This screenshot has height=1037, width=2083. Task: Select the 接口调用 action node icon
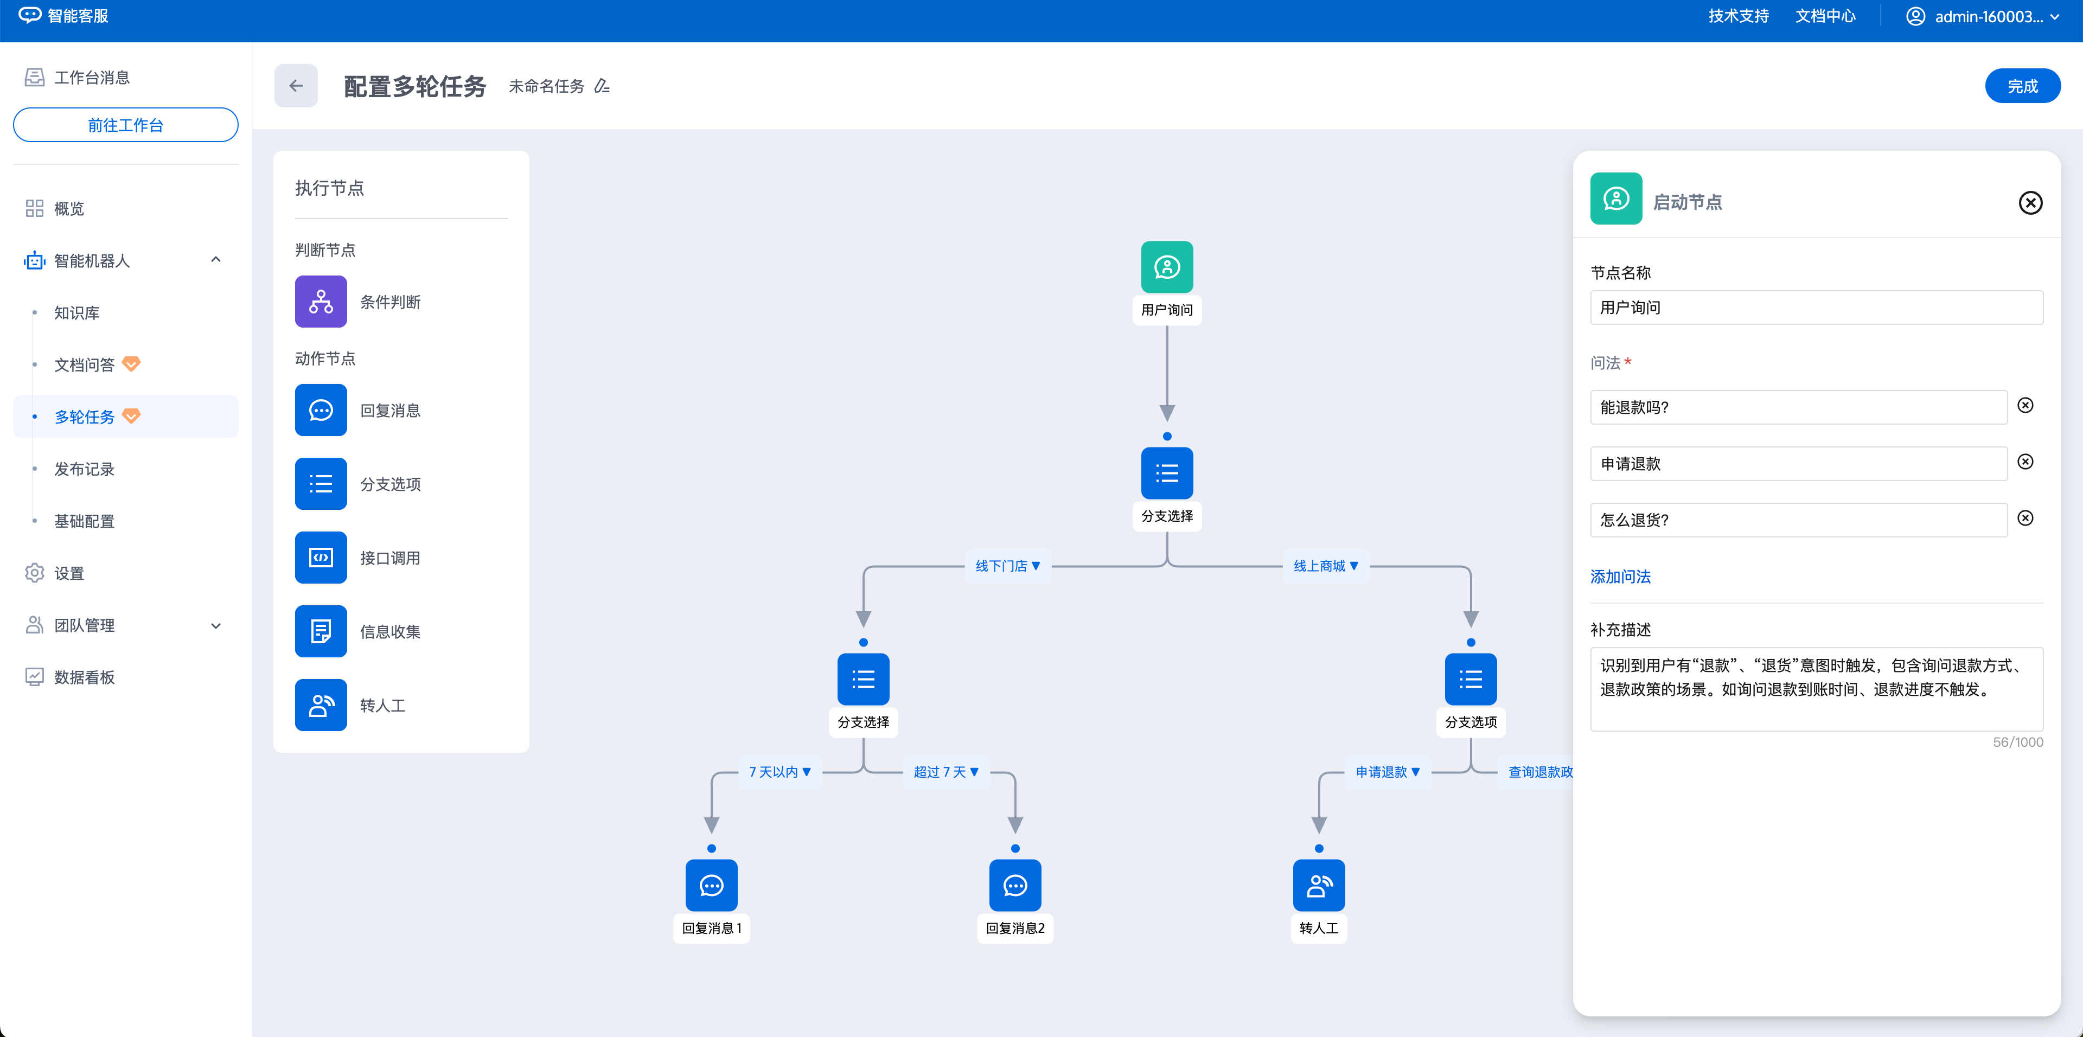click(320, 558)
